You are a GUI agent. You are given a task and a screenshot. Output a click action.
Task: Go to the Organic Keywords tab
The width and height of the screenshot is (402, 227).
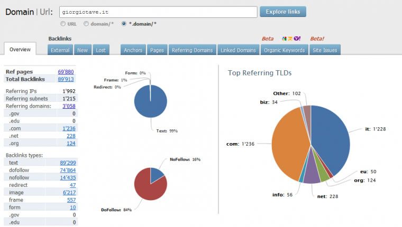(x=284, y=50)
